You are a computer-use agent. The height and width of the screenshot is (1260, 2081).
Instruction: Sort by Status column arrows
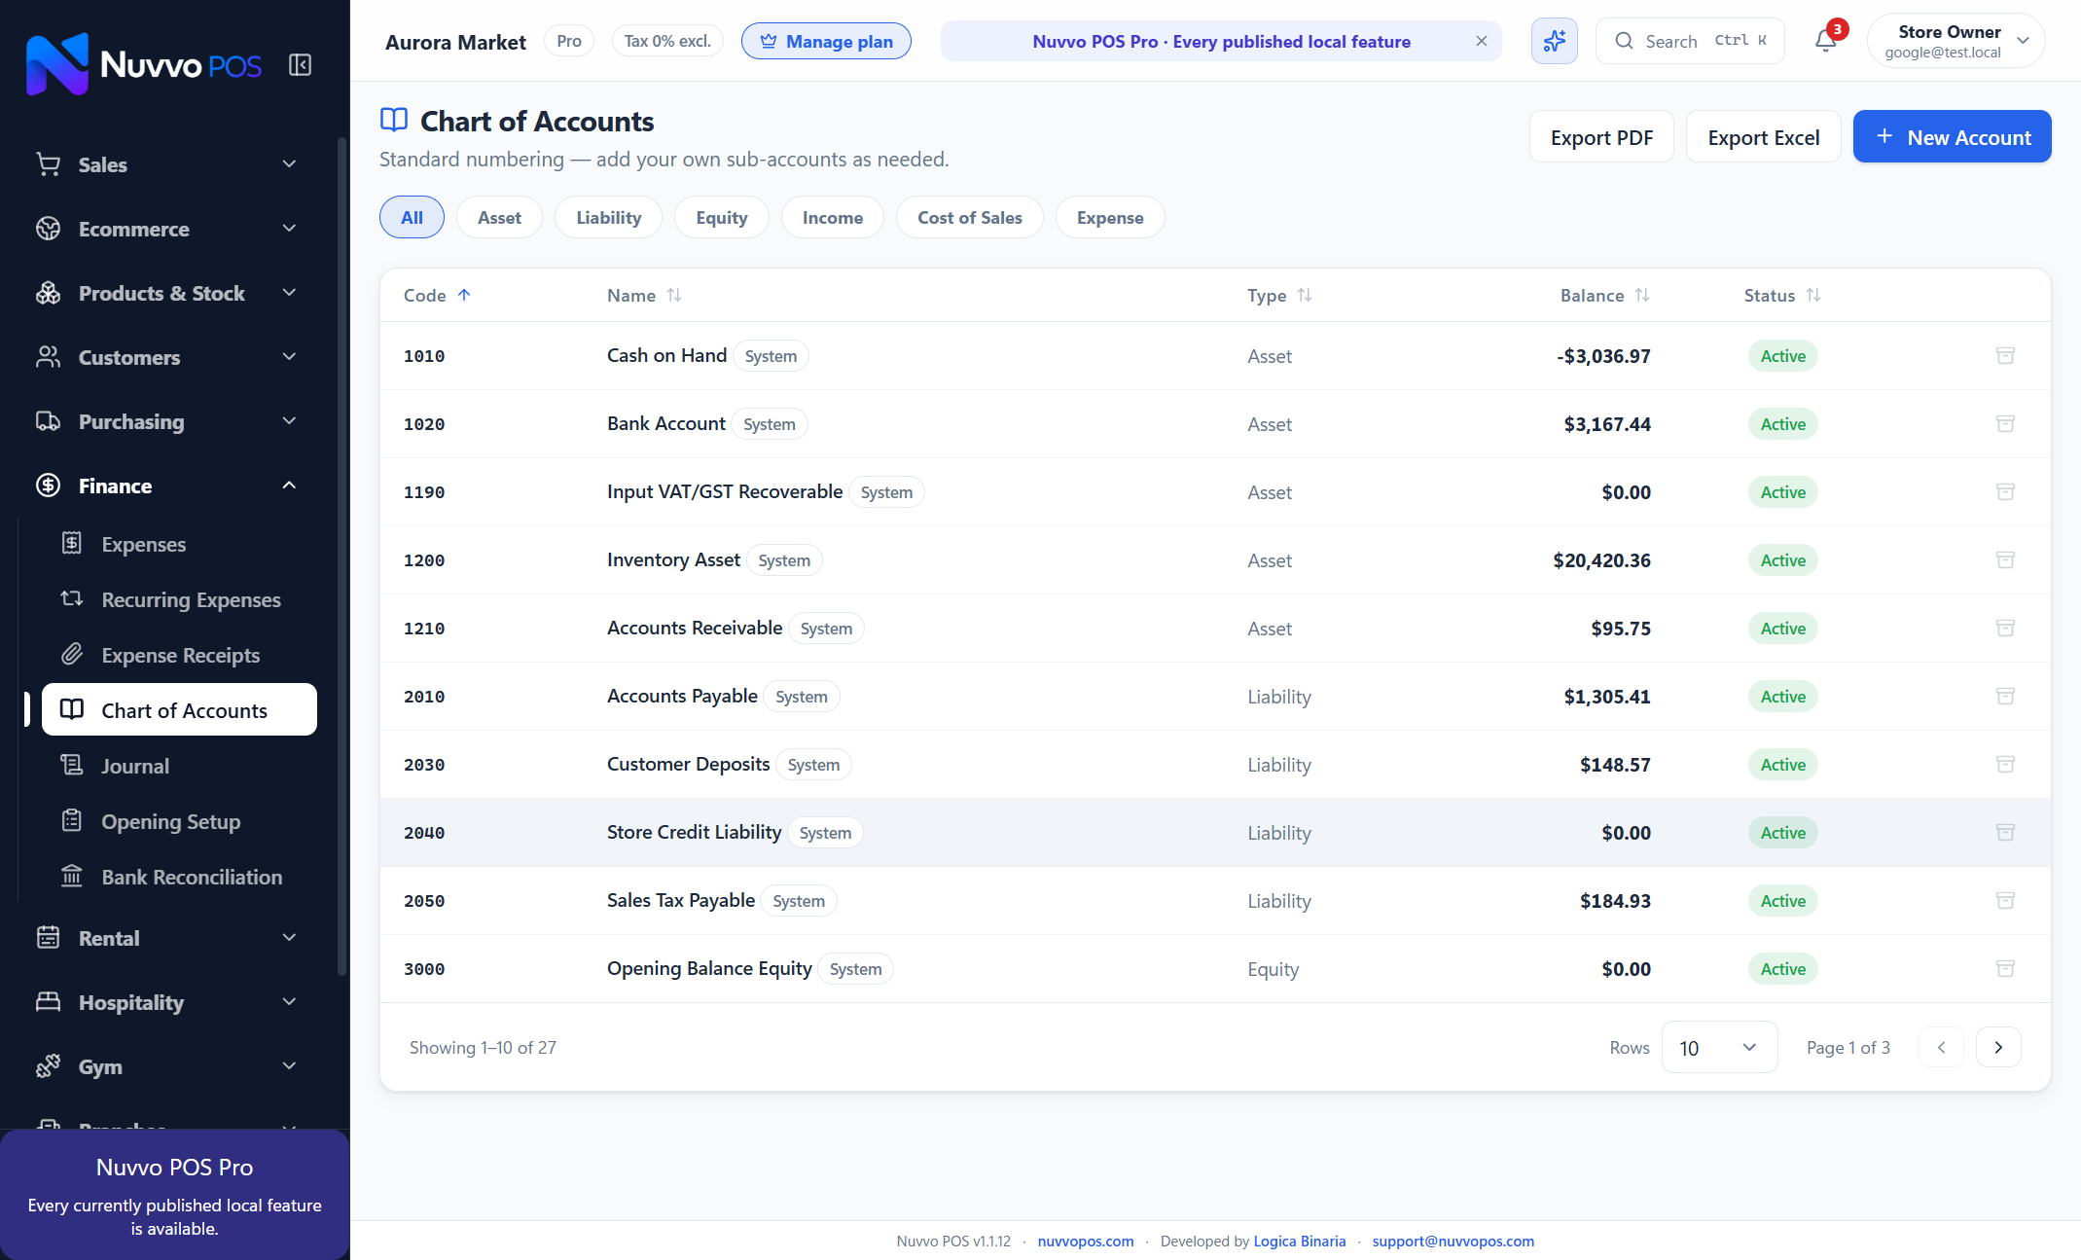point(1813,295)
